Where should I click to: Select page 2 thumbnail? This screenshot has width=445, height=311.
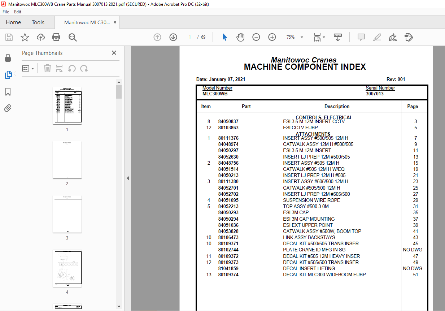coord(67,160)
